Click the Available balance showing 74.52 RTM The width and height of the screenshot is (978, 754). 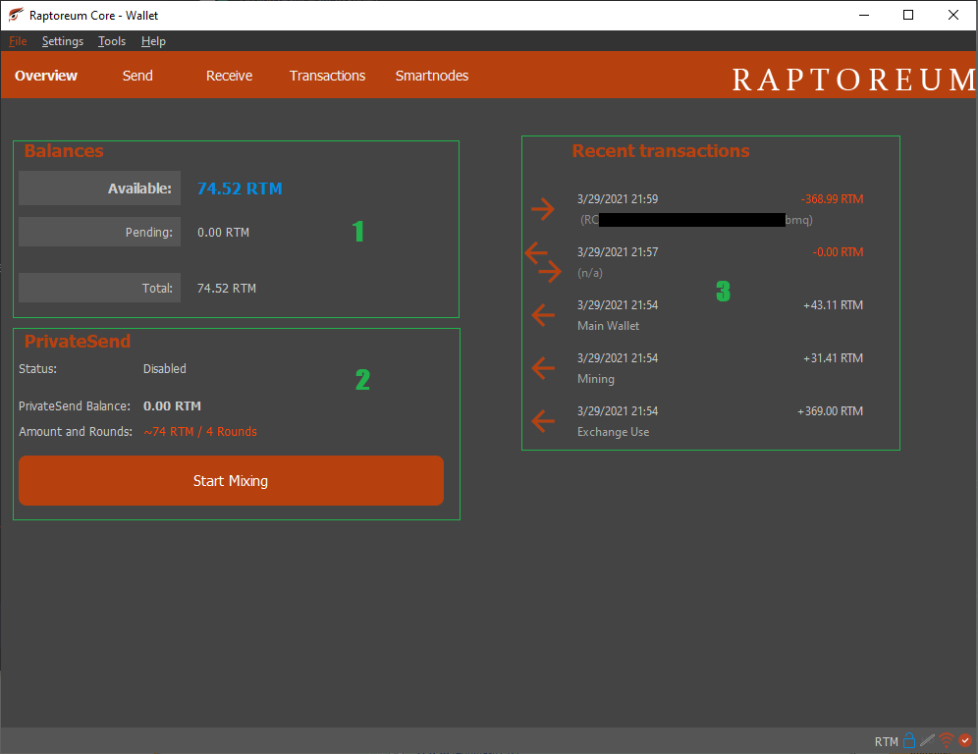tap(240, 188)
